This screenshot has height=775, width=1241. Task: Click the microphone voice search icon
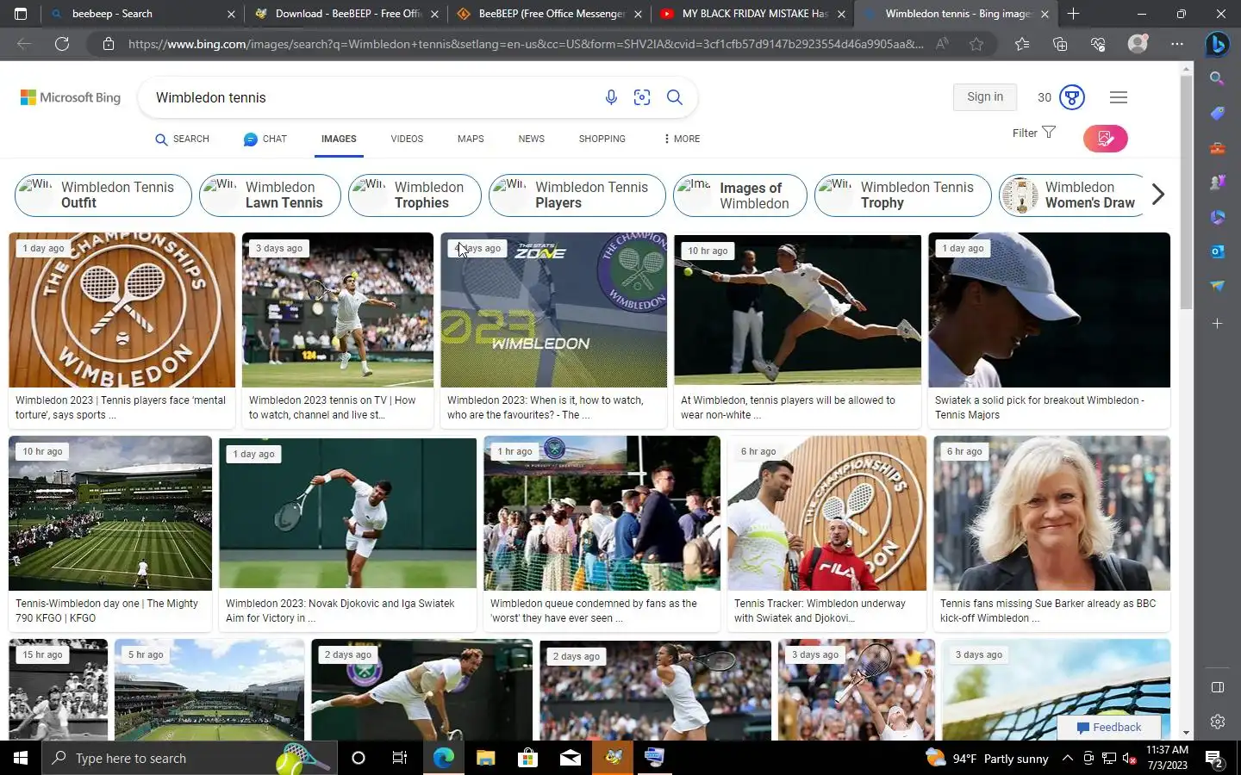click(x=611, y=97)
